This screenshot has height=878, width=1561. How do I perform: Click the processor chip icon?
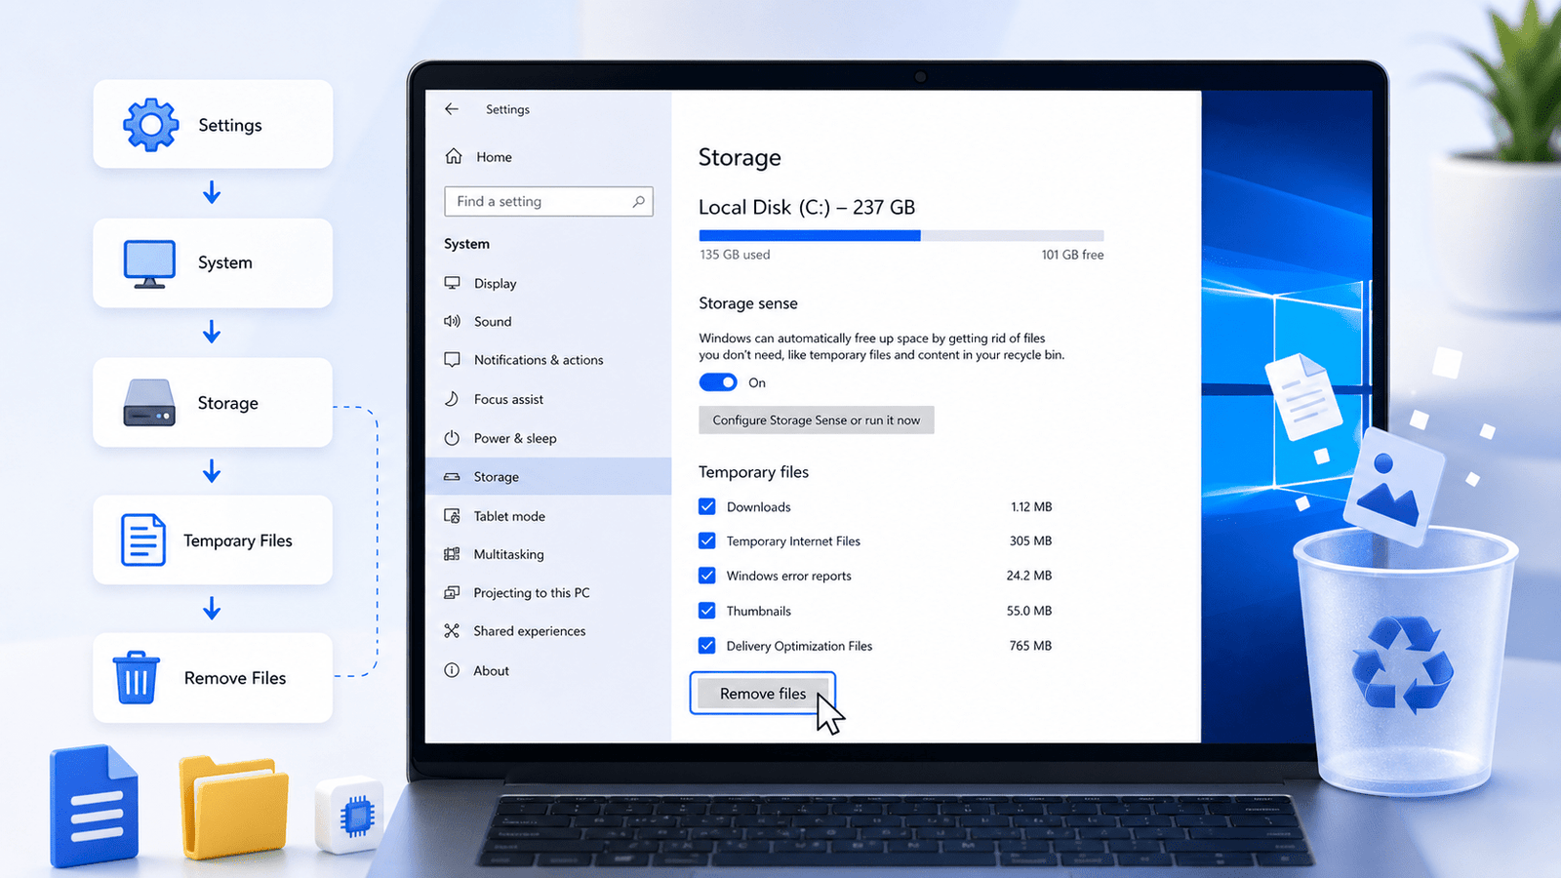(x=350, y=816)
